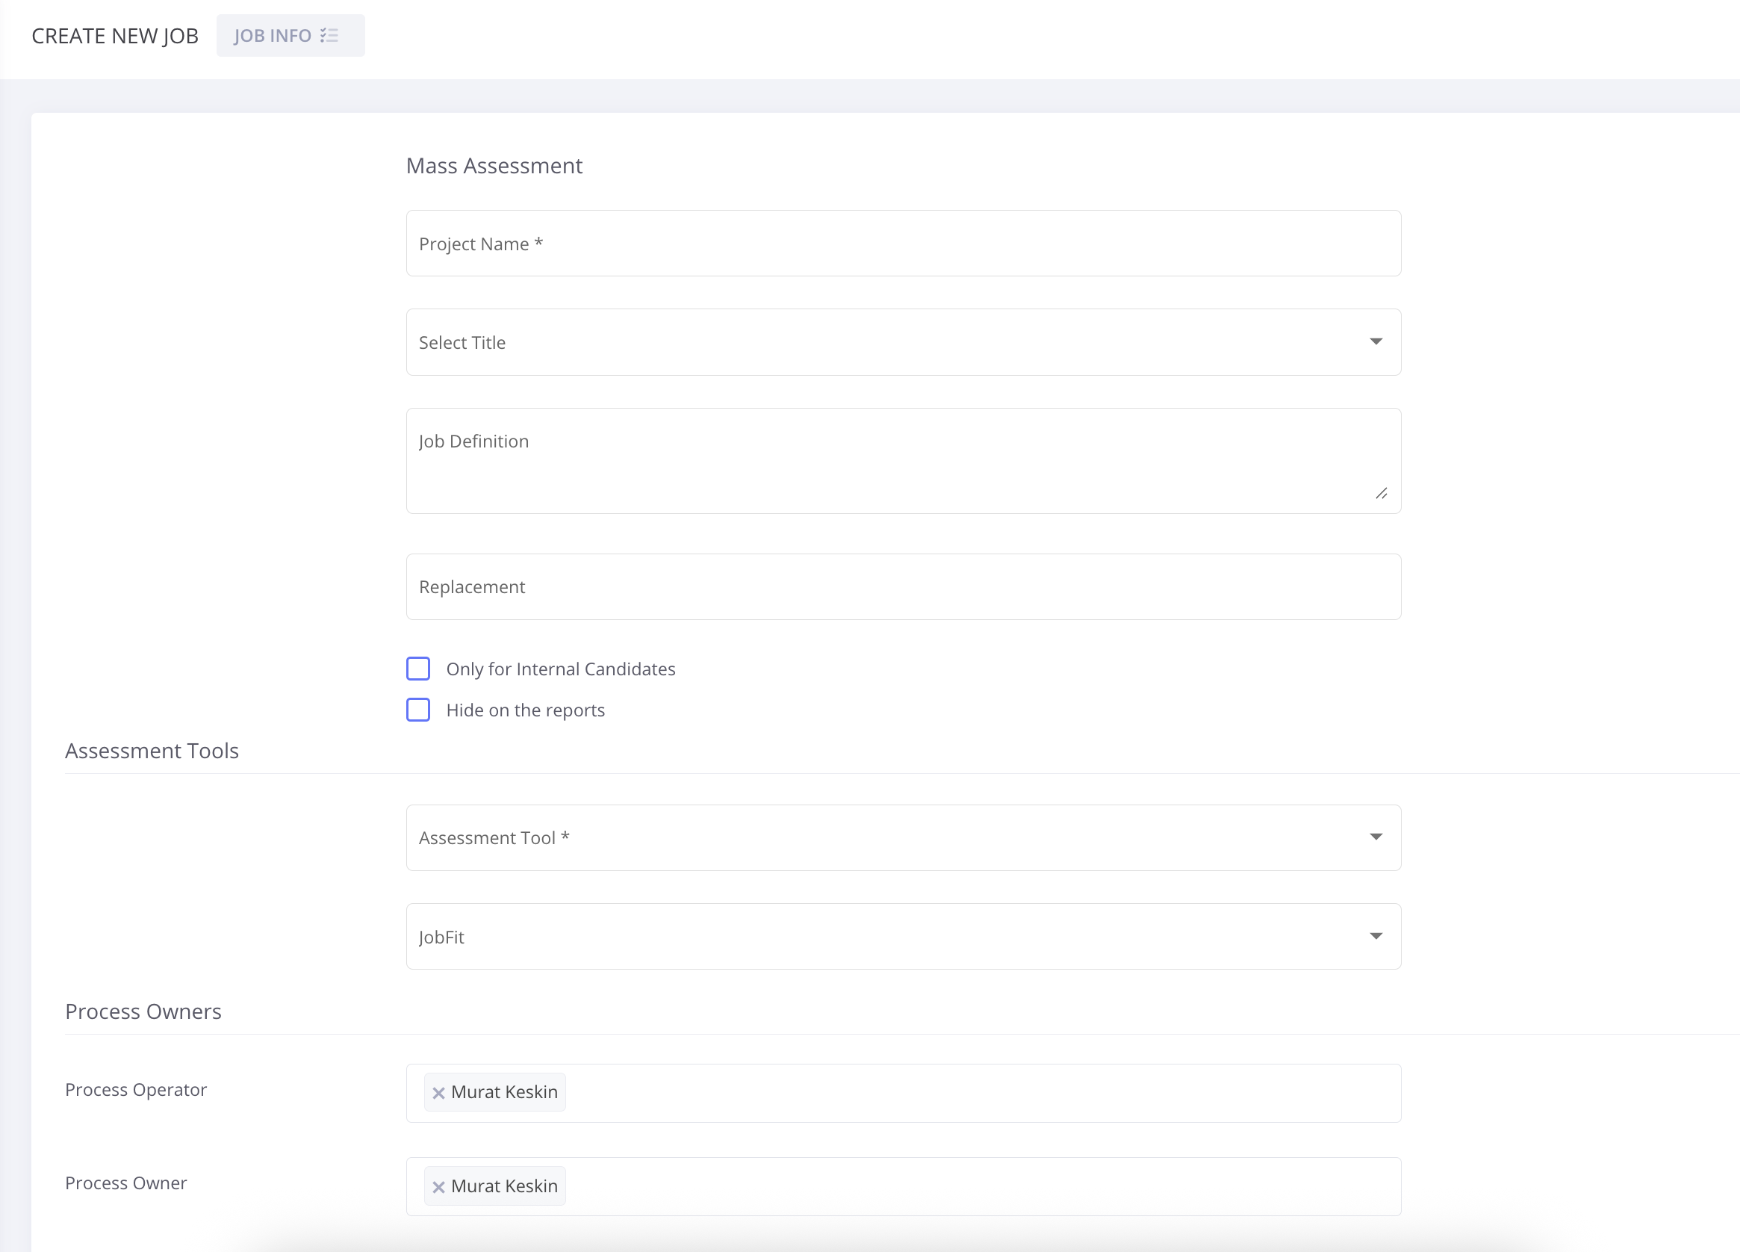Viewport: 1740px width, 1252px height.
Task: Switch to the JOB INFO tab
Action: click(x=273, y=35)
